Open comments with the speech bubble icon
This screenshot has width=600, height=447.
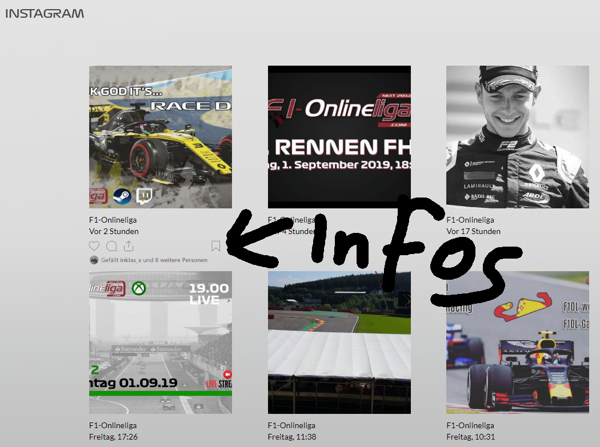tap(112, 246)
